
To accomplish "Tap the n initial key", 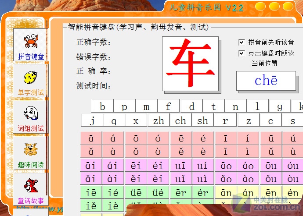I will tap(235, 106).
